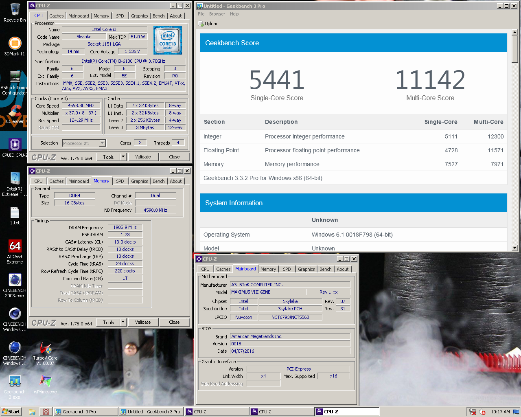
Task: Click Geekbench scrollbar up arrow
Action: pyautogui.click(x=515, y=33)
